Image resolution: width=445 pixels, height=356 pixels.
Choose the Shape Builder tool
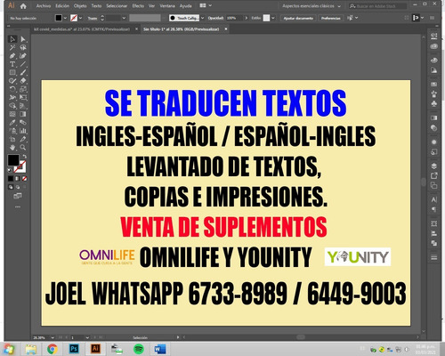tap(12, 106)
